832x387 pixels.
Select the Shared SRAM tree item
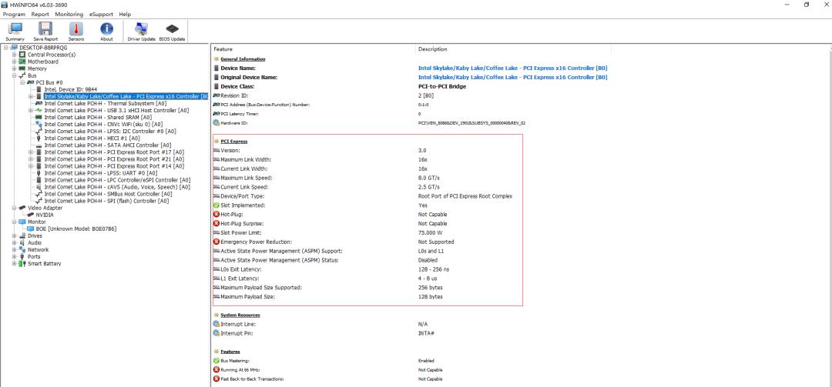coord(98,117)
